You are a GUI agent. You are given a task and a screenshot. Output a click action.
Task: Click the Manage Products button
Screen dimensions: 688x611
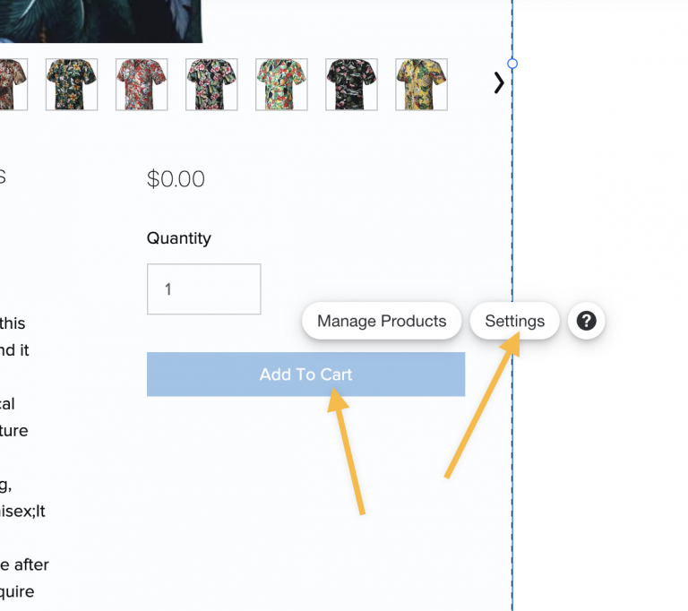[382, 321]
